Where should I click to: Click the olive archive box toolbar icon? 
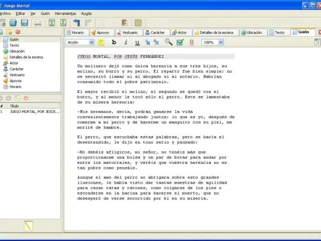[138, 22]
